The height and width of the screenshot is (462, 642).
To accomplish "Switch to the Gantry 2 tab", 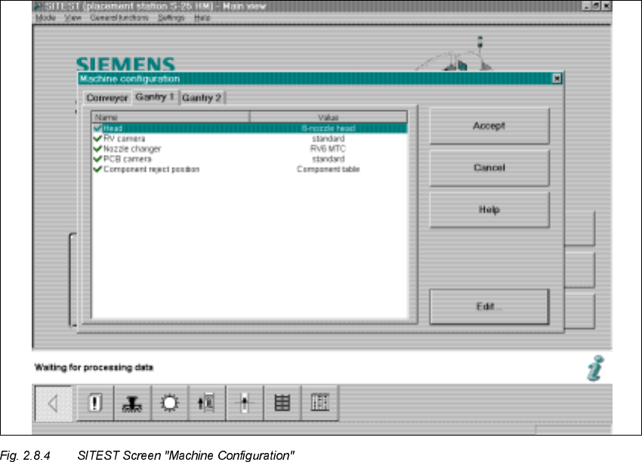I will (202, 98).
